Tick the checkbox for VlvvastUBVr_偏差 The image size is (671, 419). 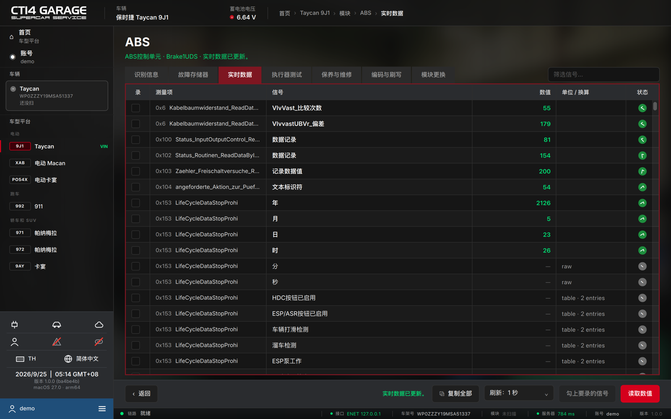[135, 124]
